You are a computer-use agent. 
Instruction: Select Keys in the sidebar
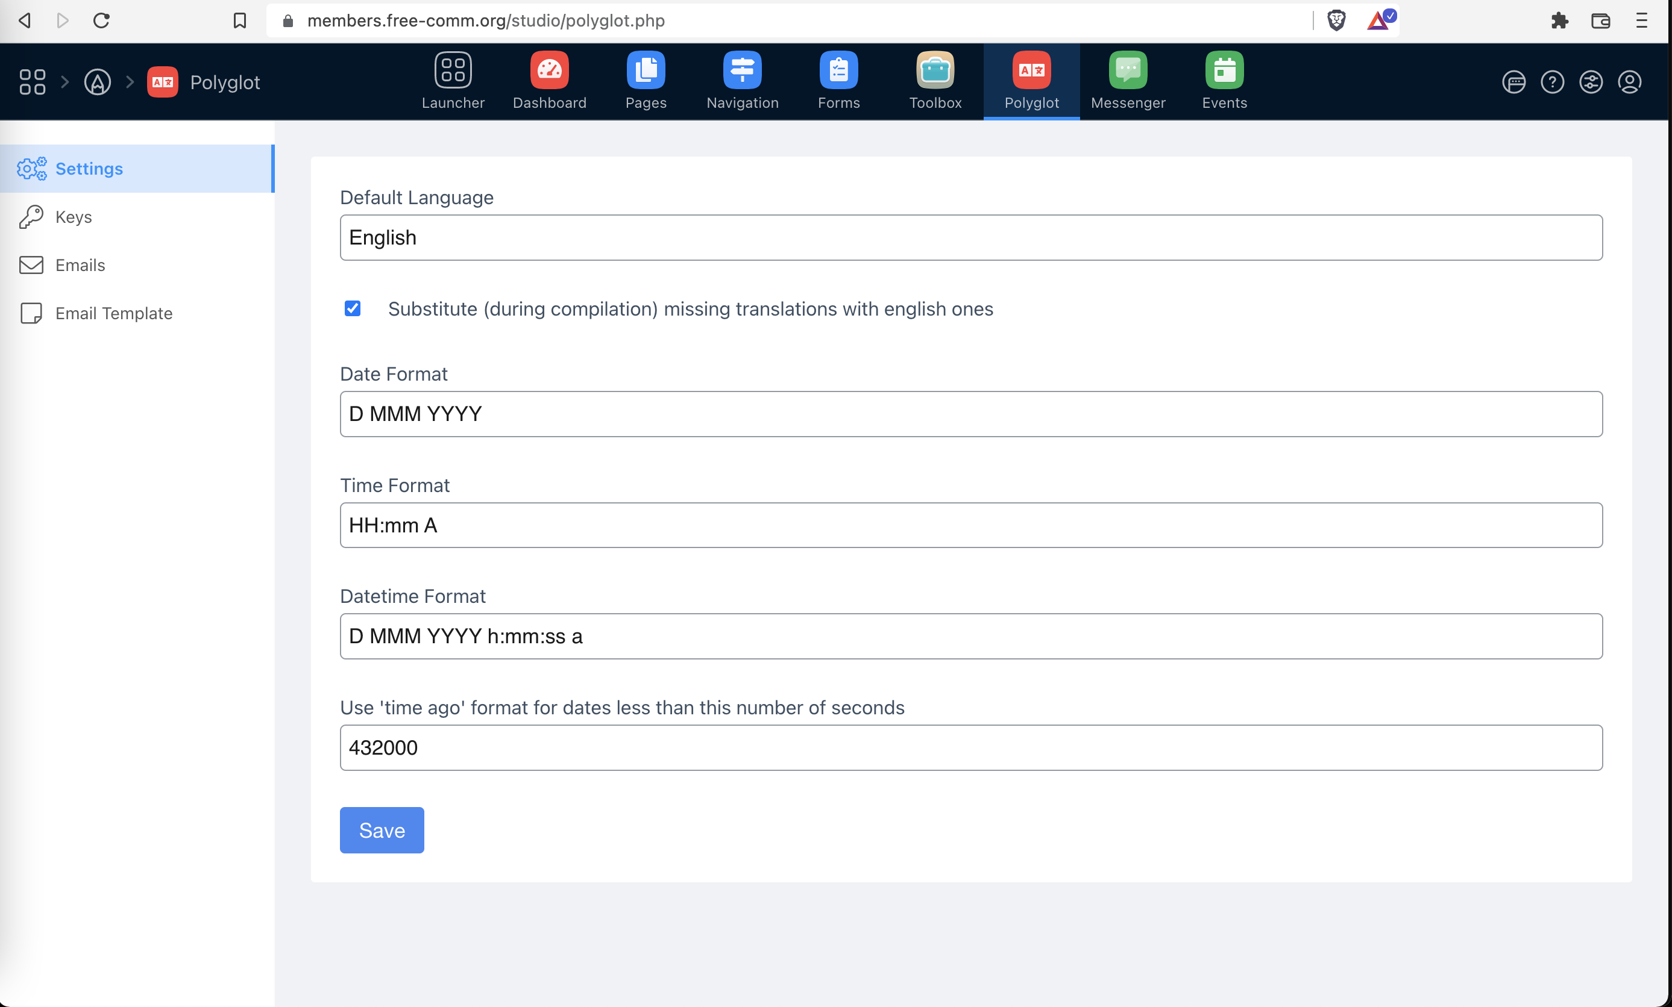point(74,217)
